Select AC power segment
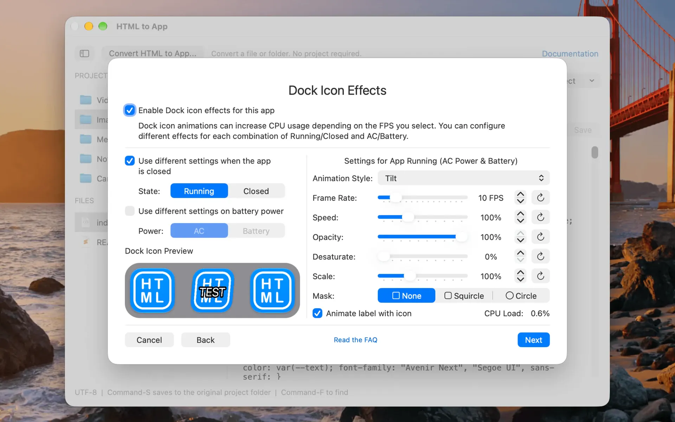The image size is (675, 422). (x=199, y=231)
